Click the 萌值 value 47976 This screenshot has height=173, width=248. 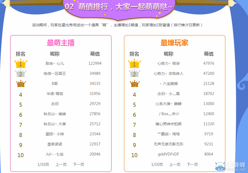point(209,63)
